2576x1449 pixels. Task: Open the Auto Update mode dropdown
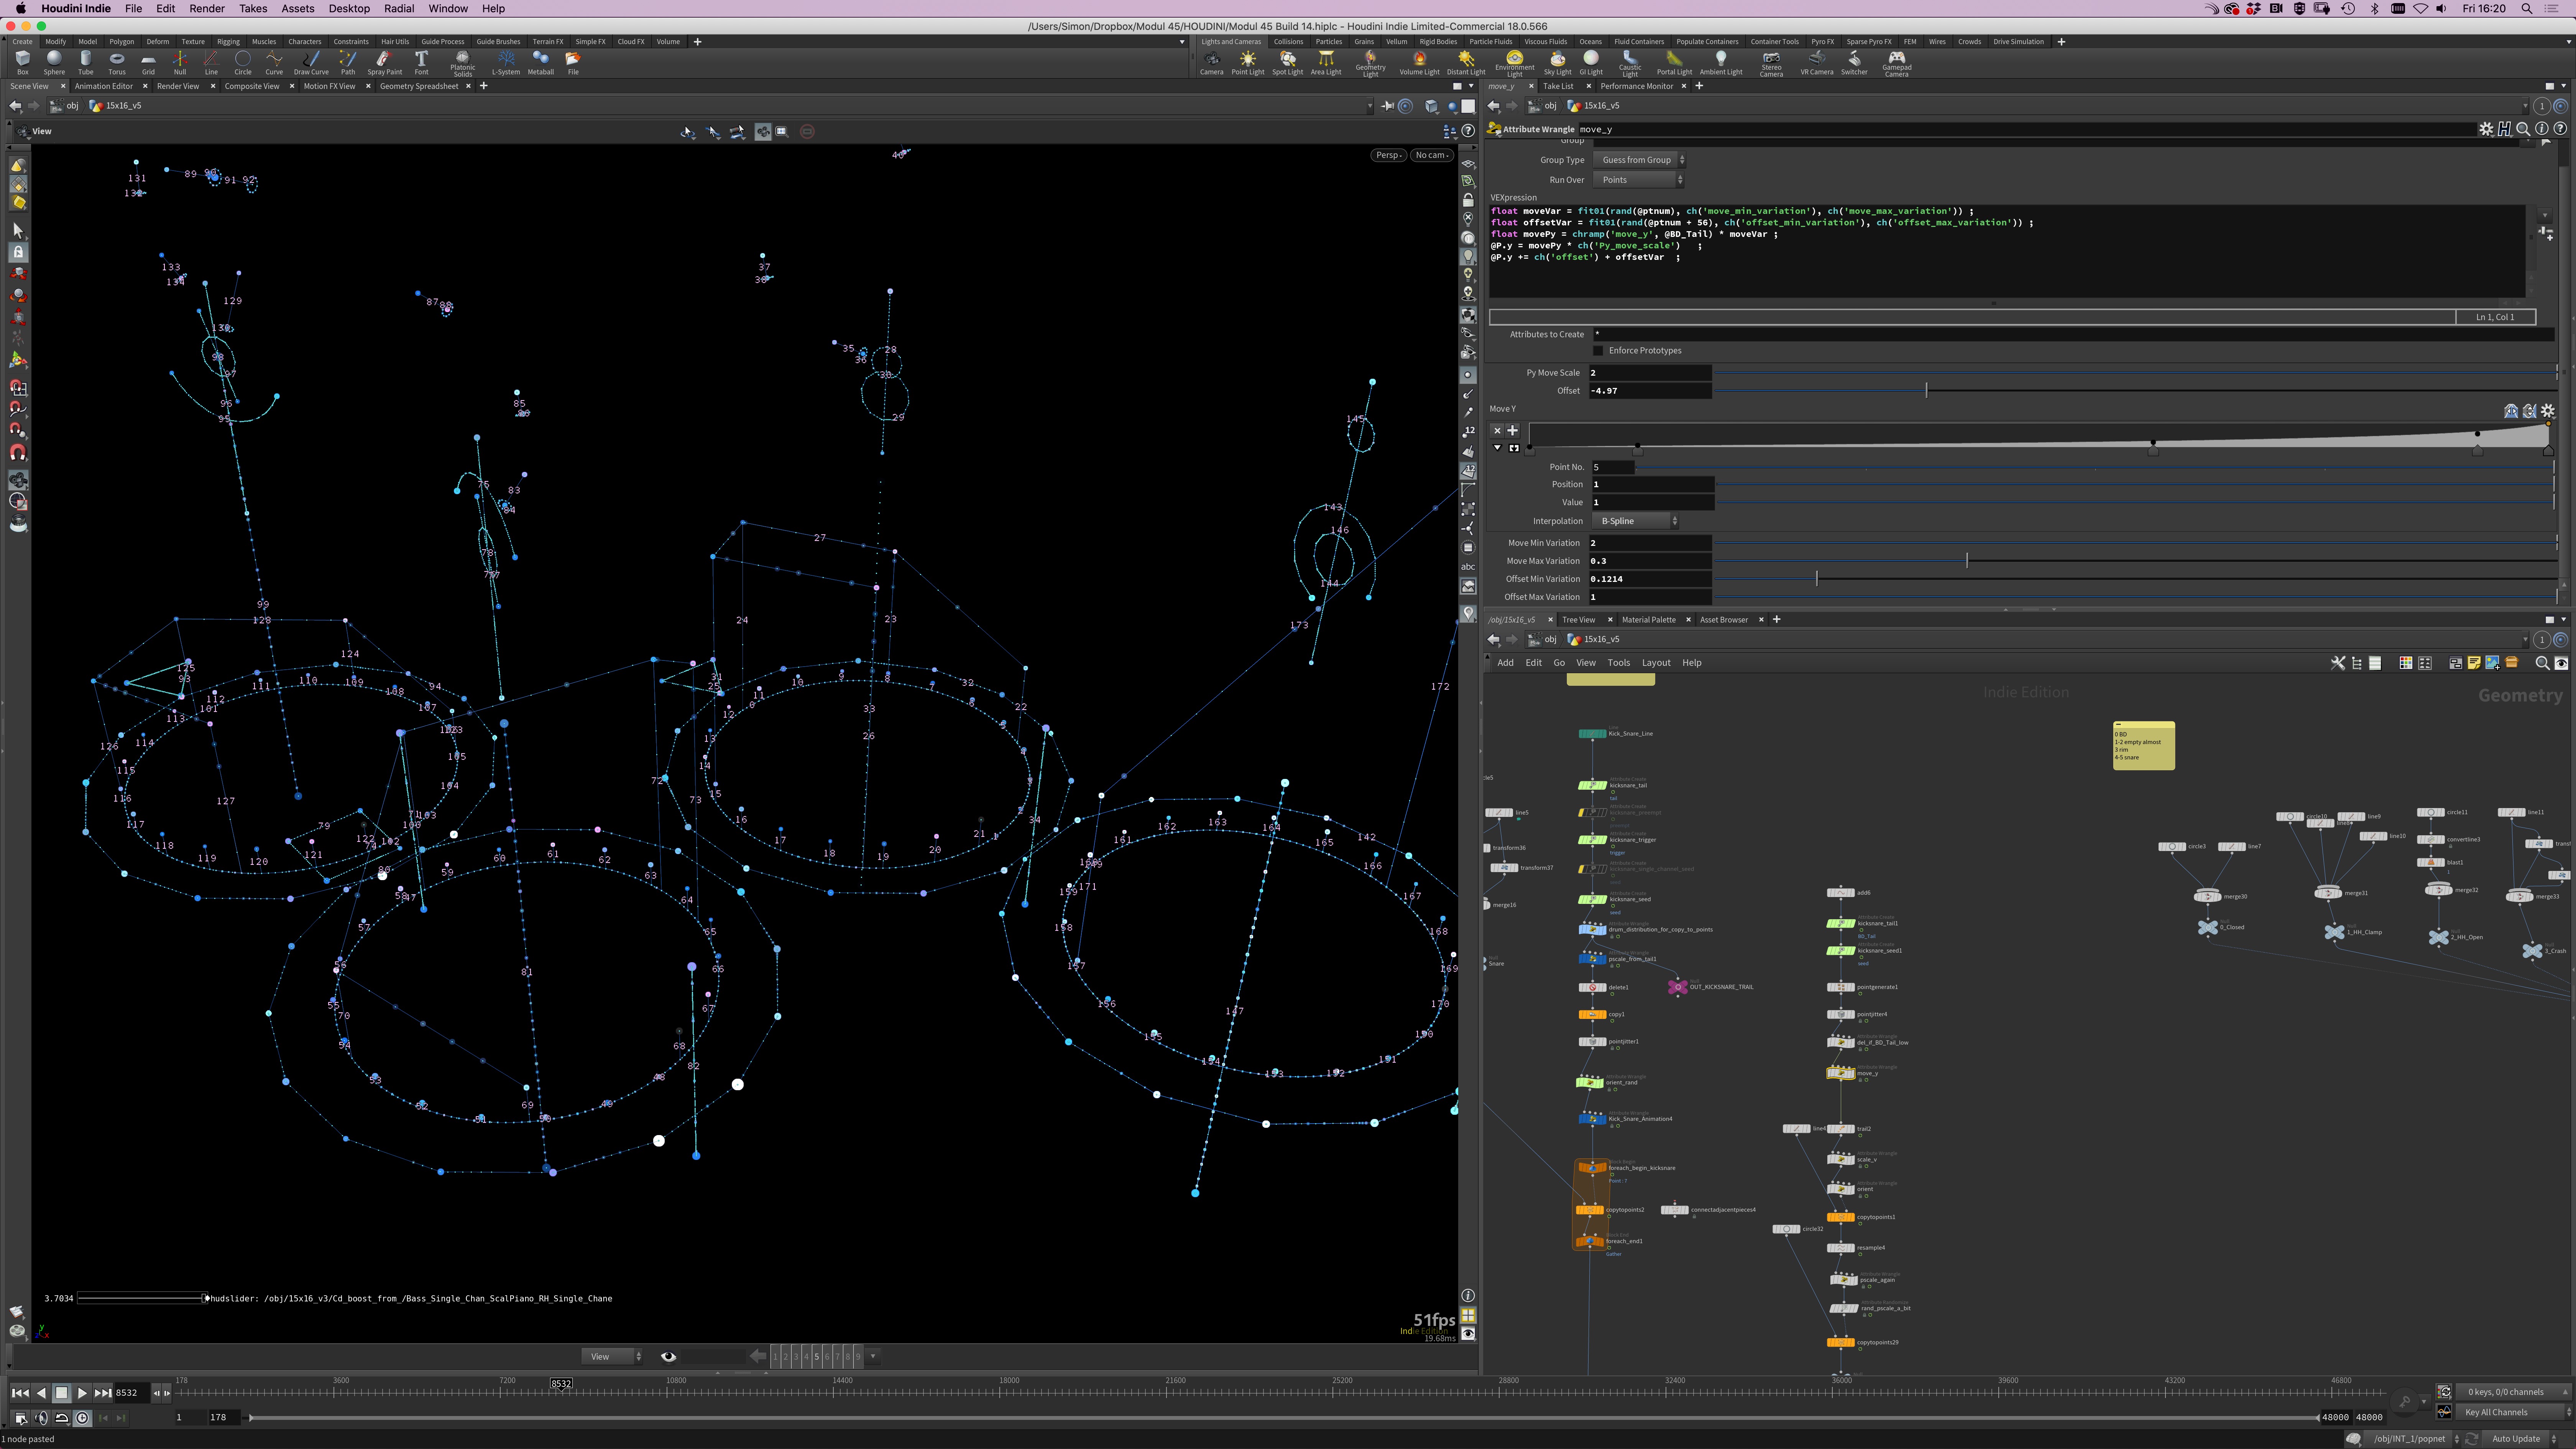click(x=2520, y=1439)
